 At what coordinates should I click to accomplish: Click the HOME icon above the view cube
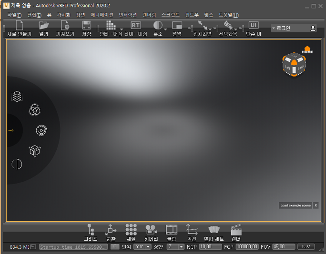coord(307,50)
